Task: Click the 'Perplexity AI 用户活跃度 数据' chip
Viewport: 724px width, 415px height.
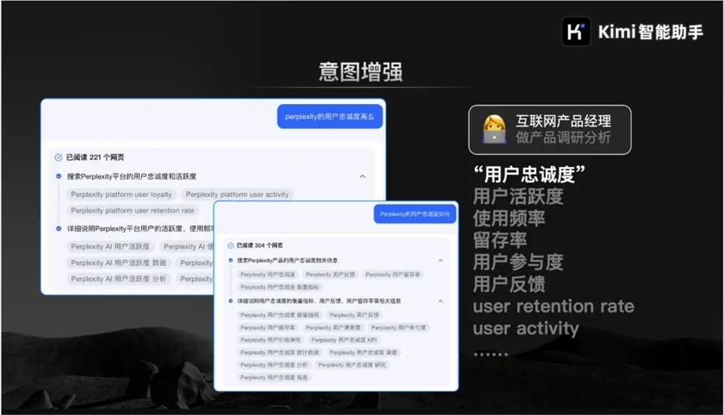Action: pos(119,263)
